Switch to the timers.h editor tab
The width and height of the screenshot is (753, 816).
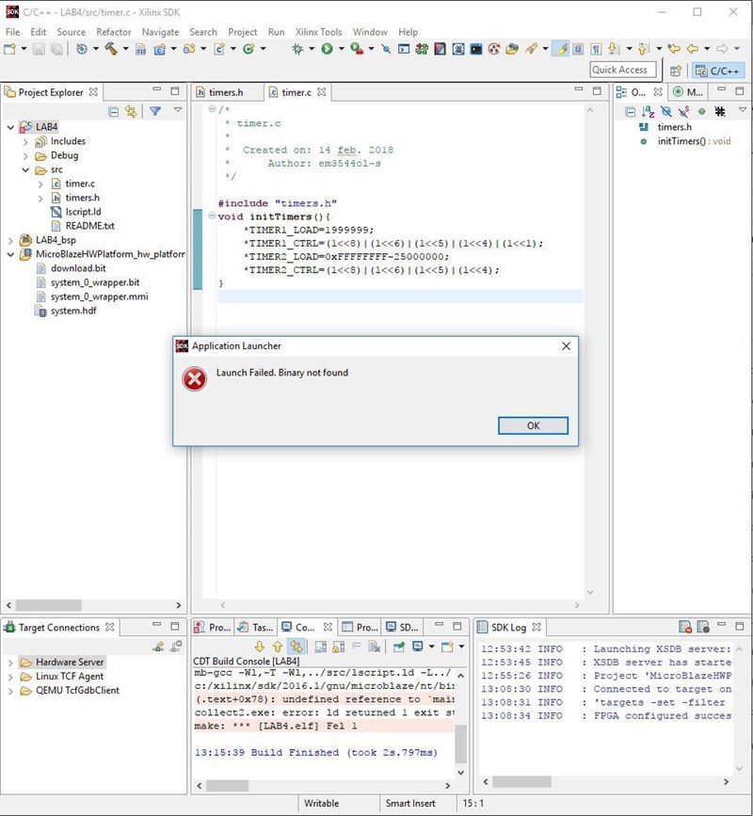coord(224,92)
